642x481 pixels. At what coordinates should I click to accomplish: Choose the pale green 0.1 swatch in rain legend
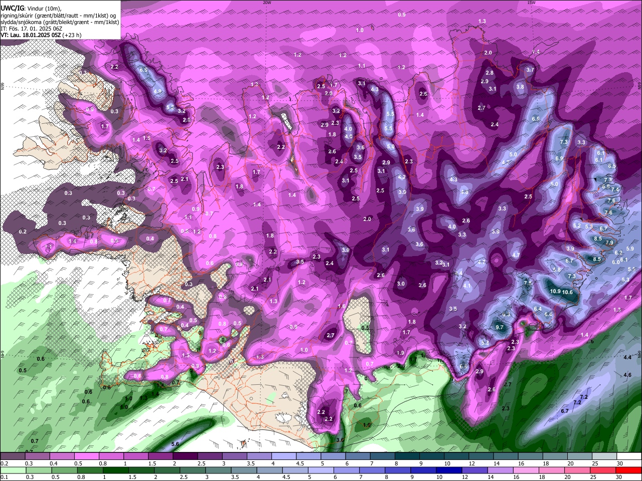(x=14, y=470)
